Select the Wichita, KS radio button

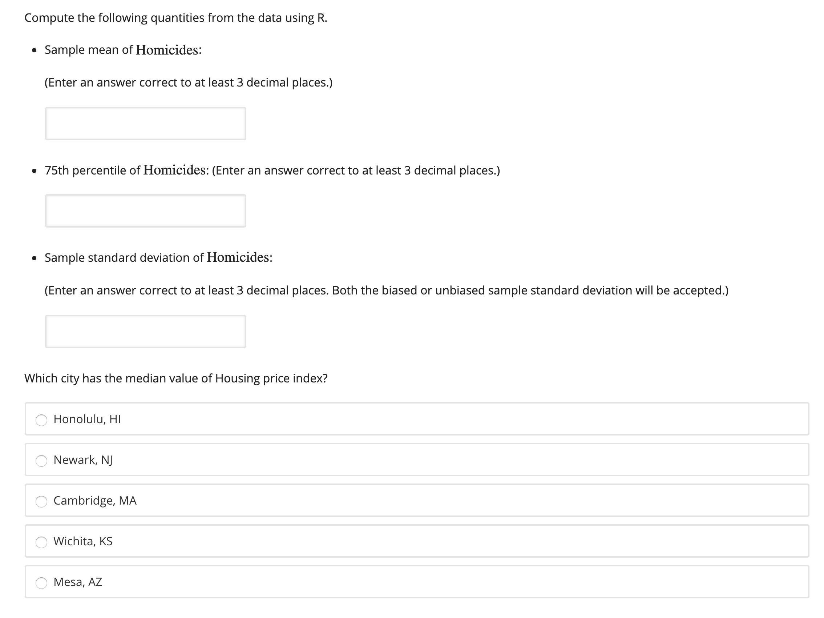tap(41, 542)
